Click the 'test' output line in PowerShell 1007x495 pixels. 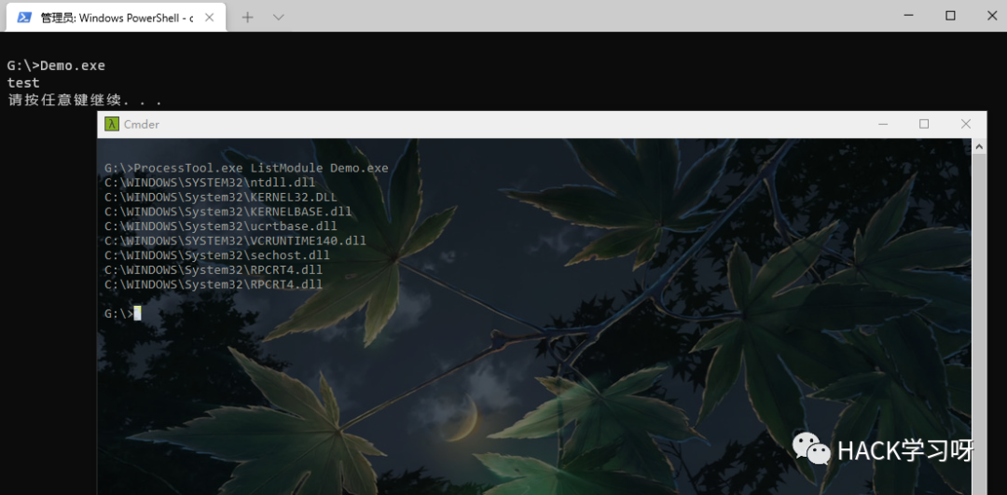(23, 83)
